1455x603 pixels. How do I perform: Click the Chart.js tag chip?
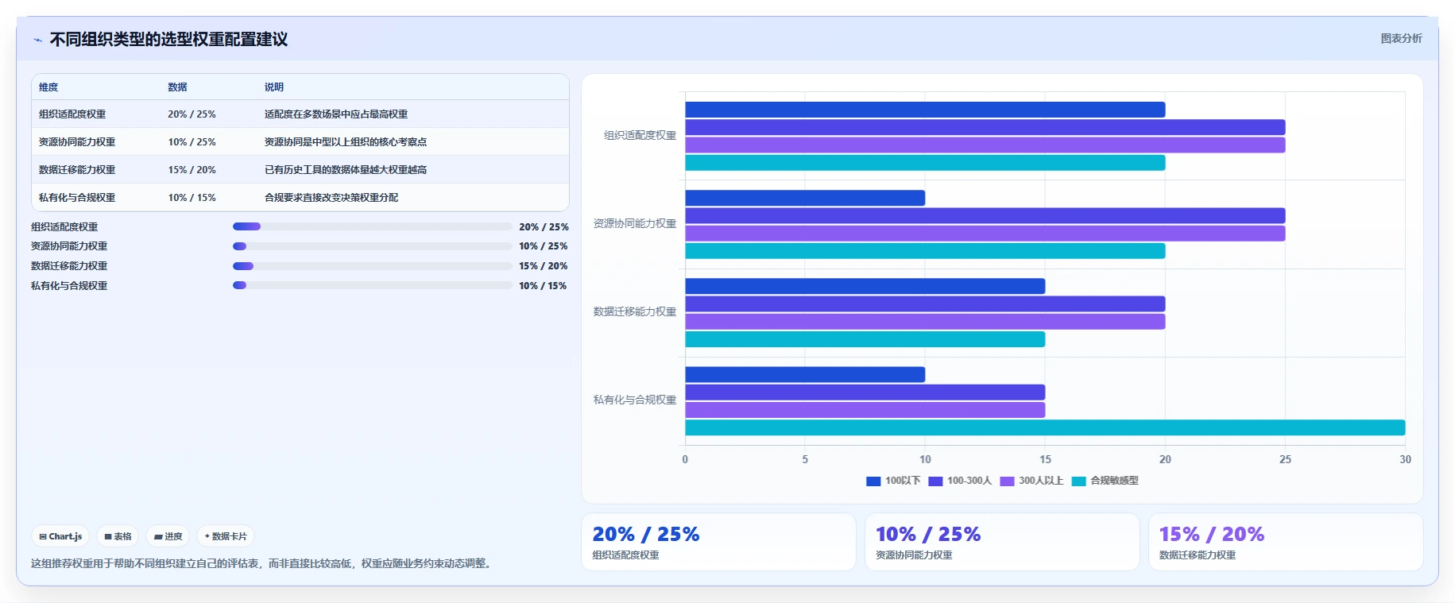[61, 536]
